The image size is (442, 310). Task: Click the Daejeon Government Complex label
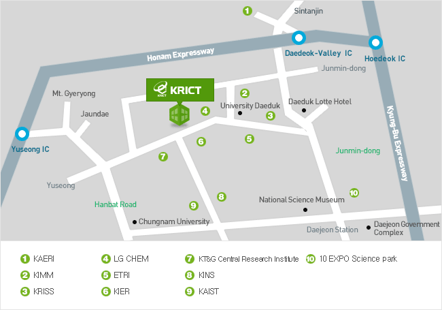(407, 228)
